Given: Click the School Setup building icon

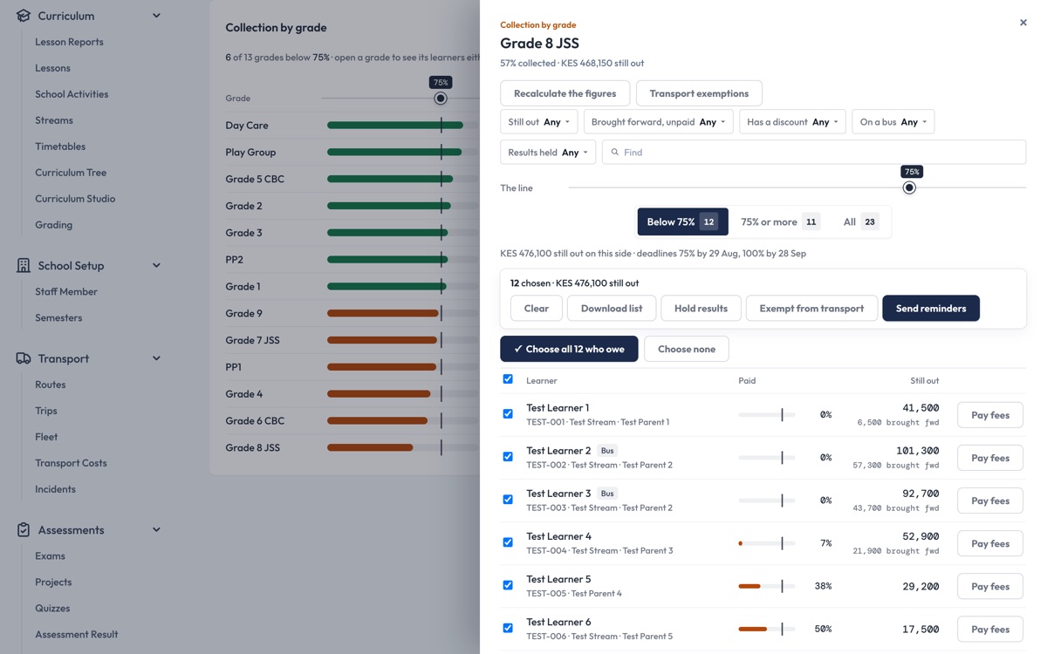Looking at the screenshot, I should (x=24, y=266).
